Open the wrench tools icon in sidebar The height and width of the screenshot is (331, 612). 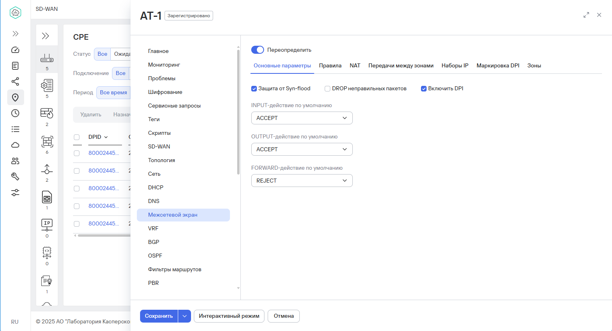(15, 177)
